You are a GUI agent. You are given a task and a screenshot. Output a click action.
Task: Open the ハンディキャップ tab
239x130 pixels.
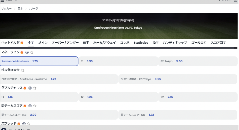click(175, 43)
